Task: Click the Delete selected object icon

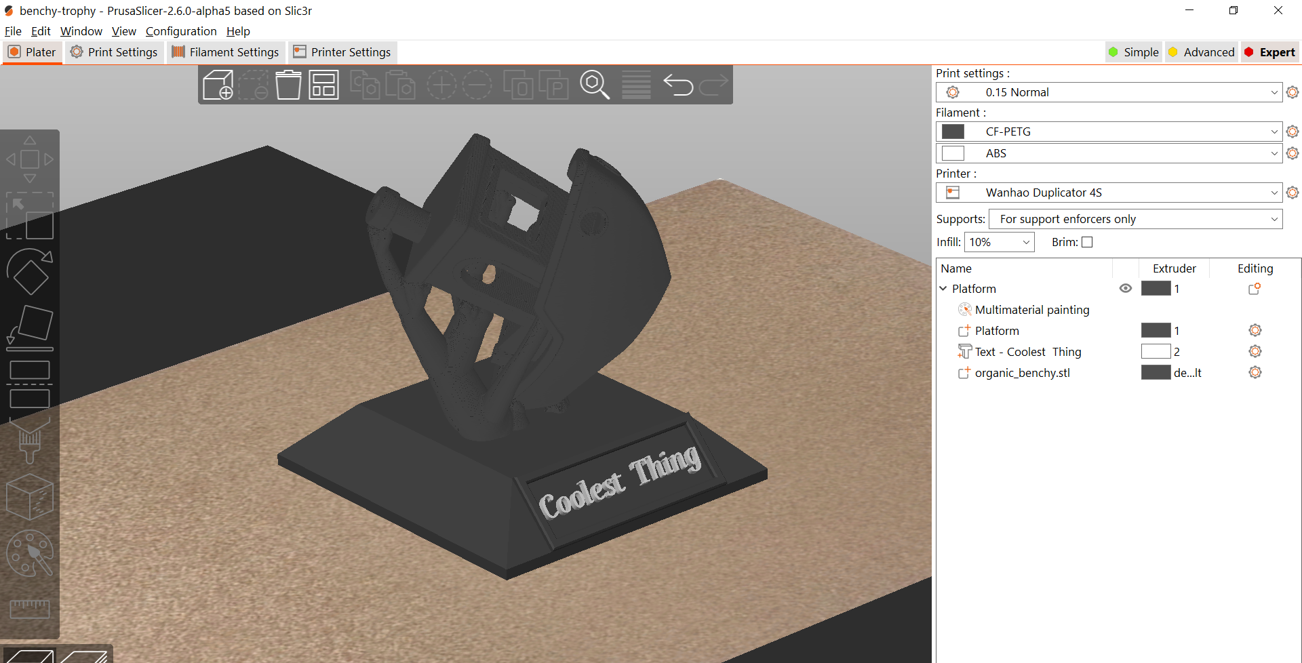Action: tap(253, 85)
